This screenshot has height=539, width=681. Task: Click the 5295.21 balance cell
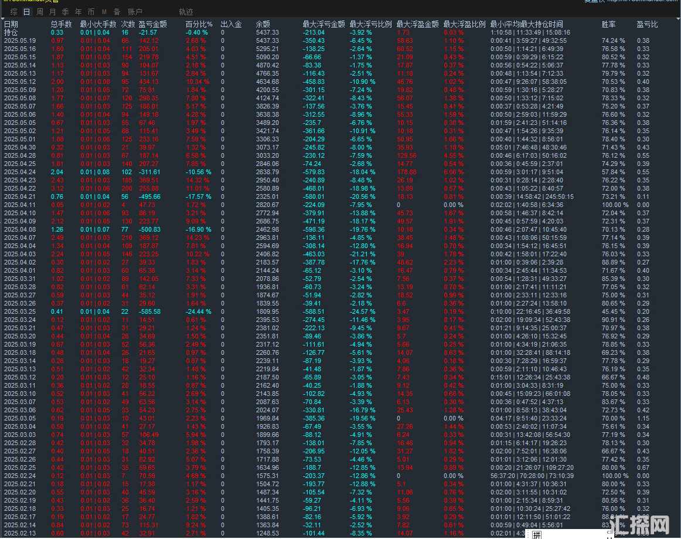coord(267,49)
